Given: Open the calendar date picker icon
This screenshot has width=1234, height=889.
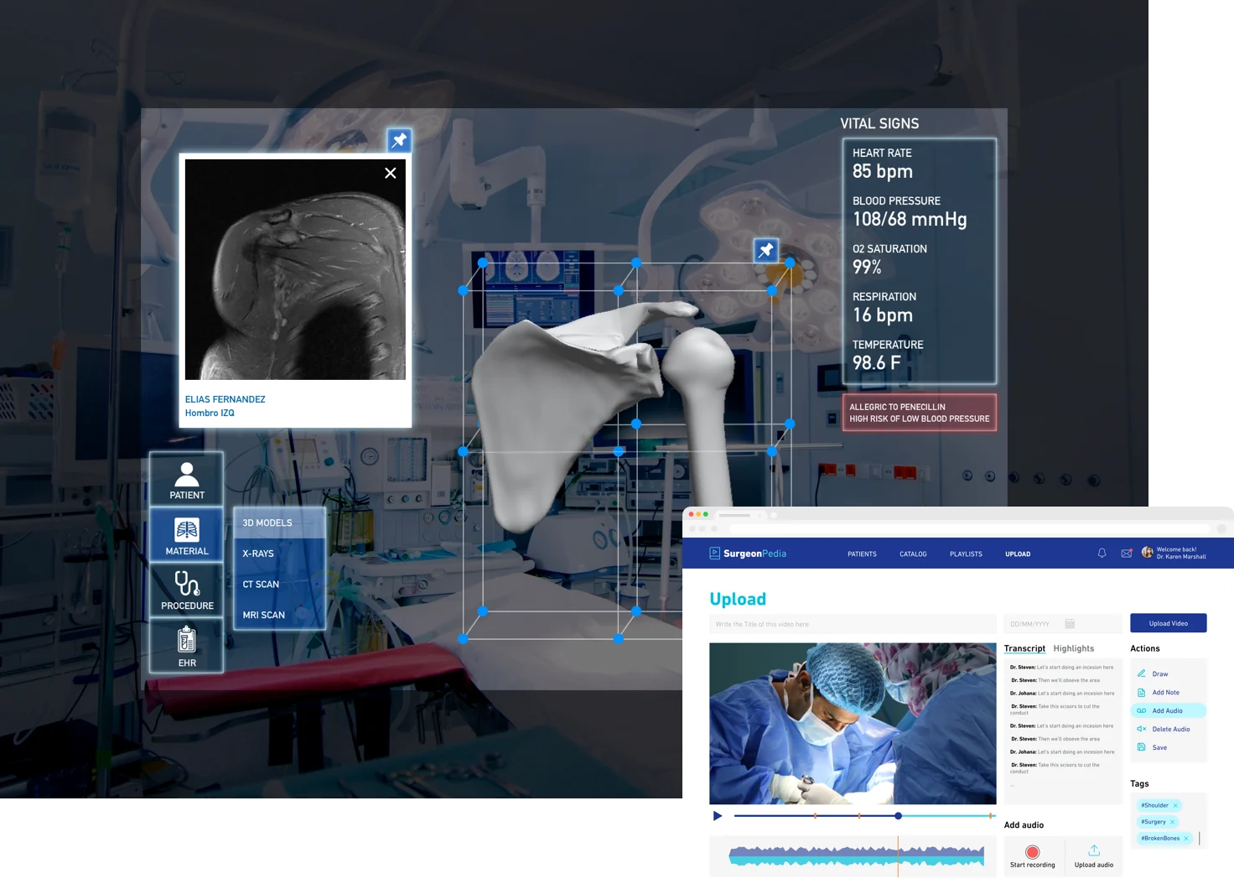Looking at the screenshot, I should [1070, 624].
